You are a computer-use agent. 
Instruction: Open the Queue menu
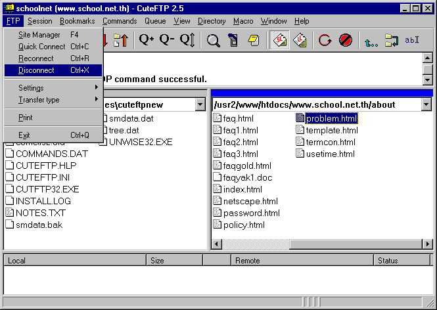pyautogui.click(x=155, y=21)
